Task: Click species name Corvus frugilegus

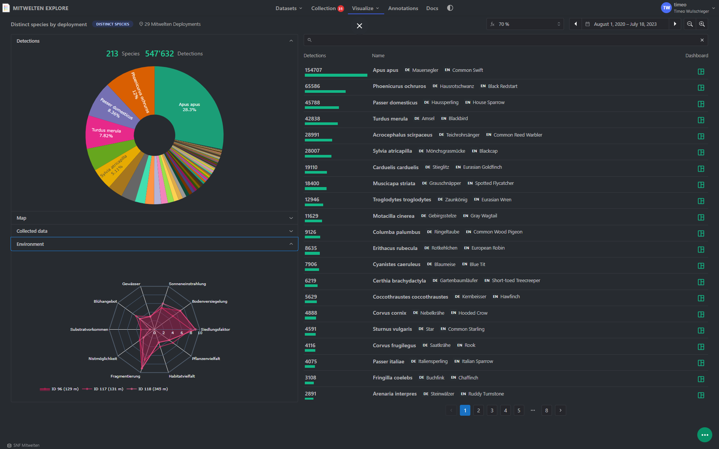Action: [394, 345]
